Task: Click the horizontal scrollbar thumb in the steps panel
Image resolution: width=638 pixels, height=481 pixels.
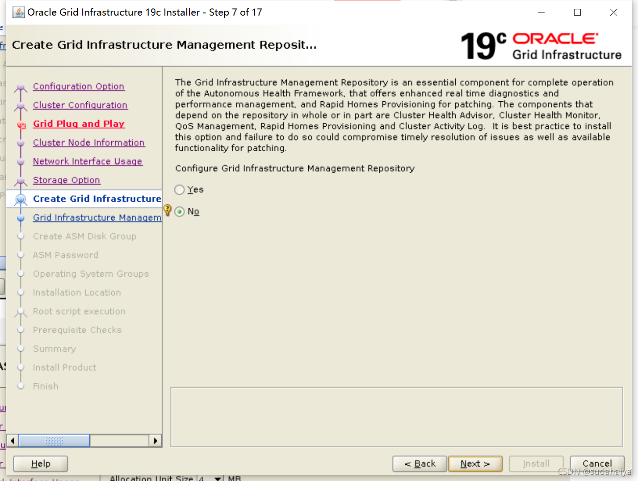Action: pos(54,441)
